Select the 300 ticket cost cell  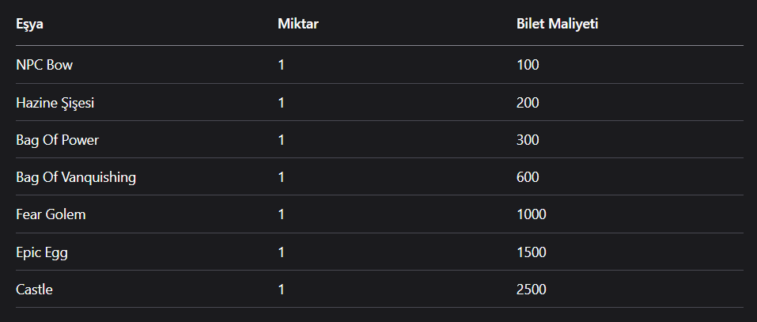point(528,140)
